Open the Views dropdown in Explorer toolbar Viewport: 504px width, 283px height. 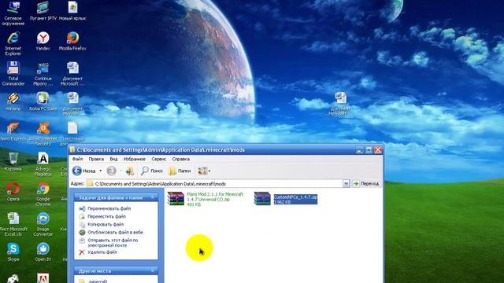[205, 171]
